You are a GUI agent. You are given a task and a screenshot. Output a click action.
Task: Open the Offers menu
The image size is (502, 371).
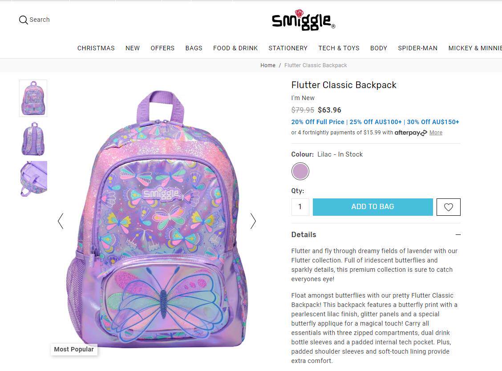(162, 48)
